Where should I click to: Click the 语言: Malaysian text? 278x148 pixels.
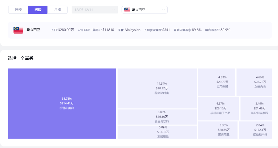pos(129,30)
